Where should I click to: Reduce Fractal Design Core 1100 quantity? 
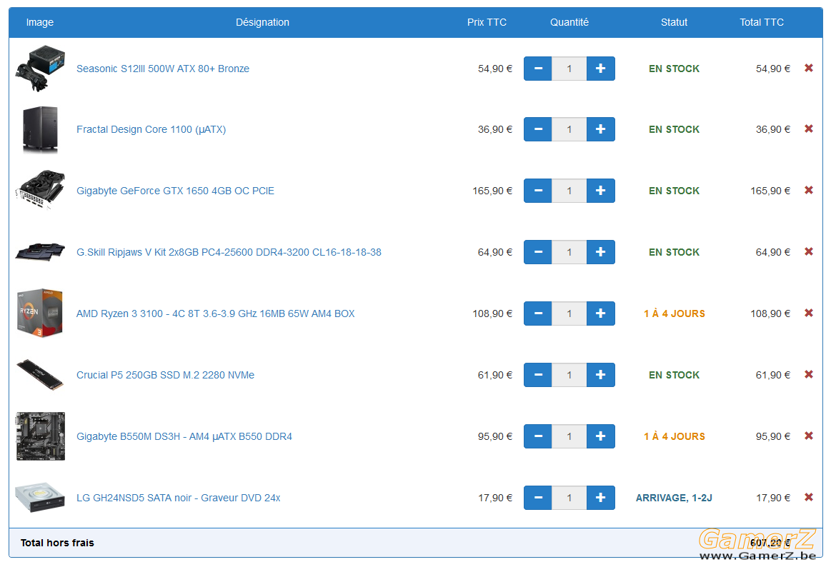(x=538, y=129)
